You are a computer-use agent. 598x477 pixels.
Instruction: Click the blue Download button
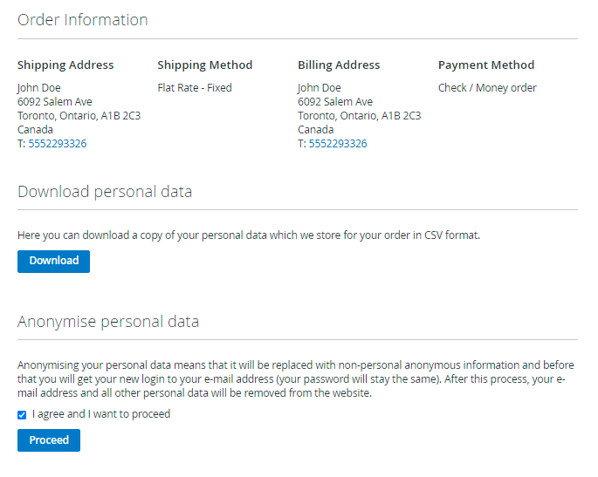click(53, 261)
